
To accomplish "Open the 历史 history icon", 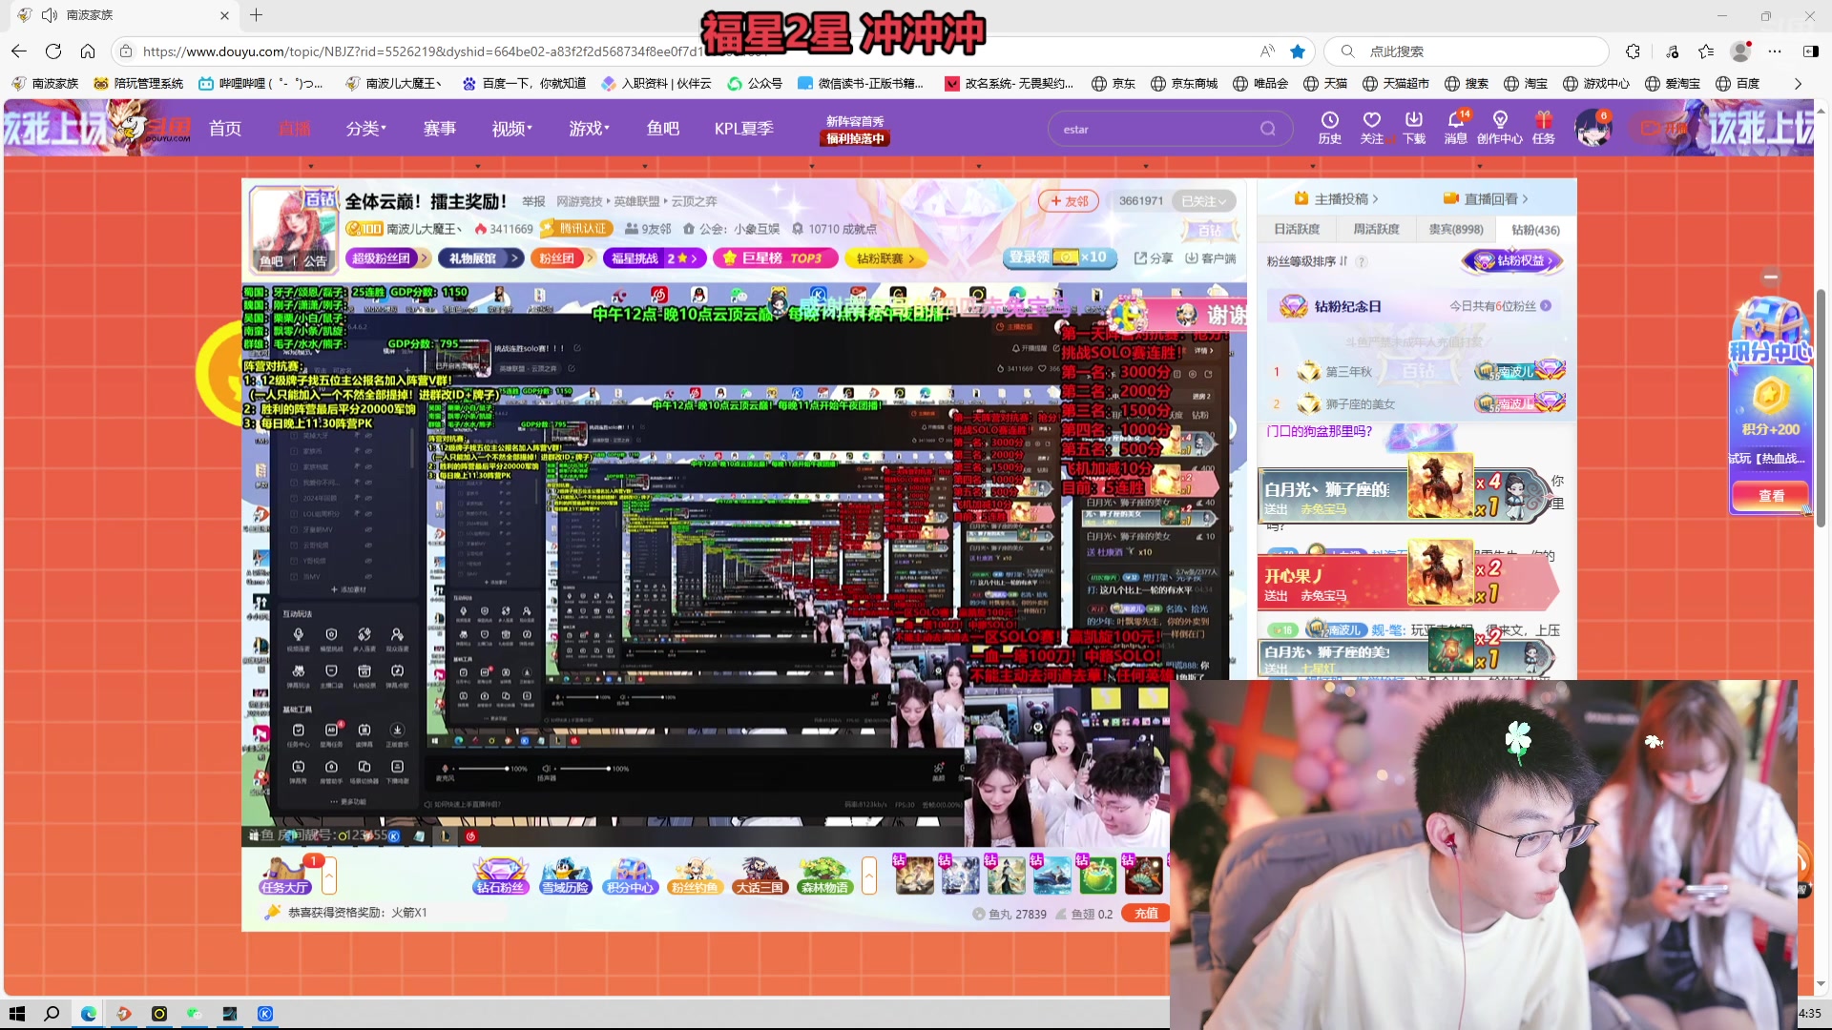I will (x=1330, y=128).
